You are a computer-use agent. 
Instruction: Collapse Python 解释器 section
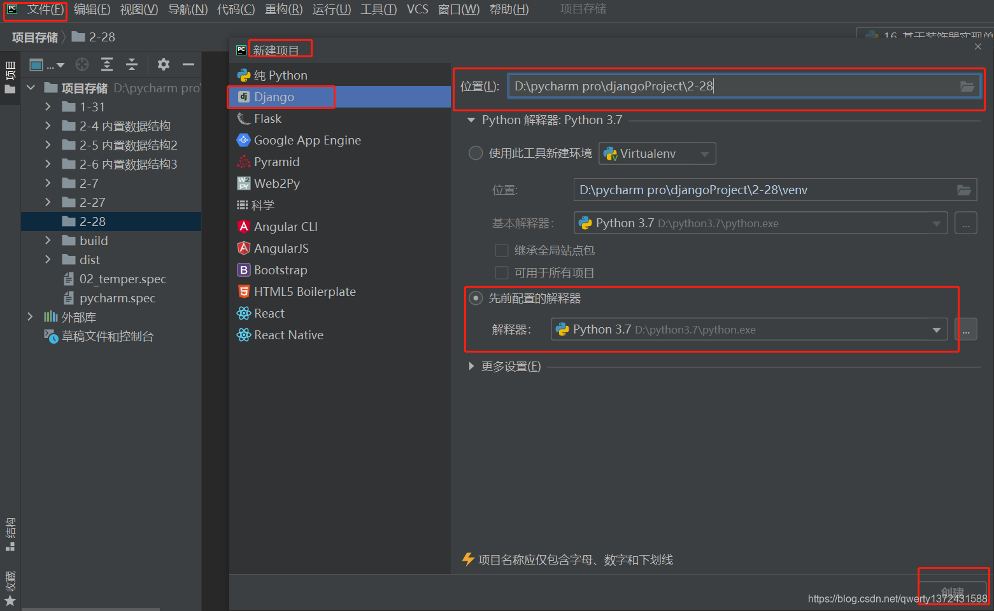coord(471,120)
